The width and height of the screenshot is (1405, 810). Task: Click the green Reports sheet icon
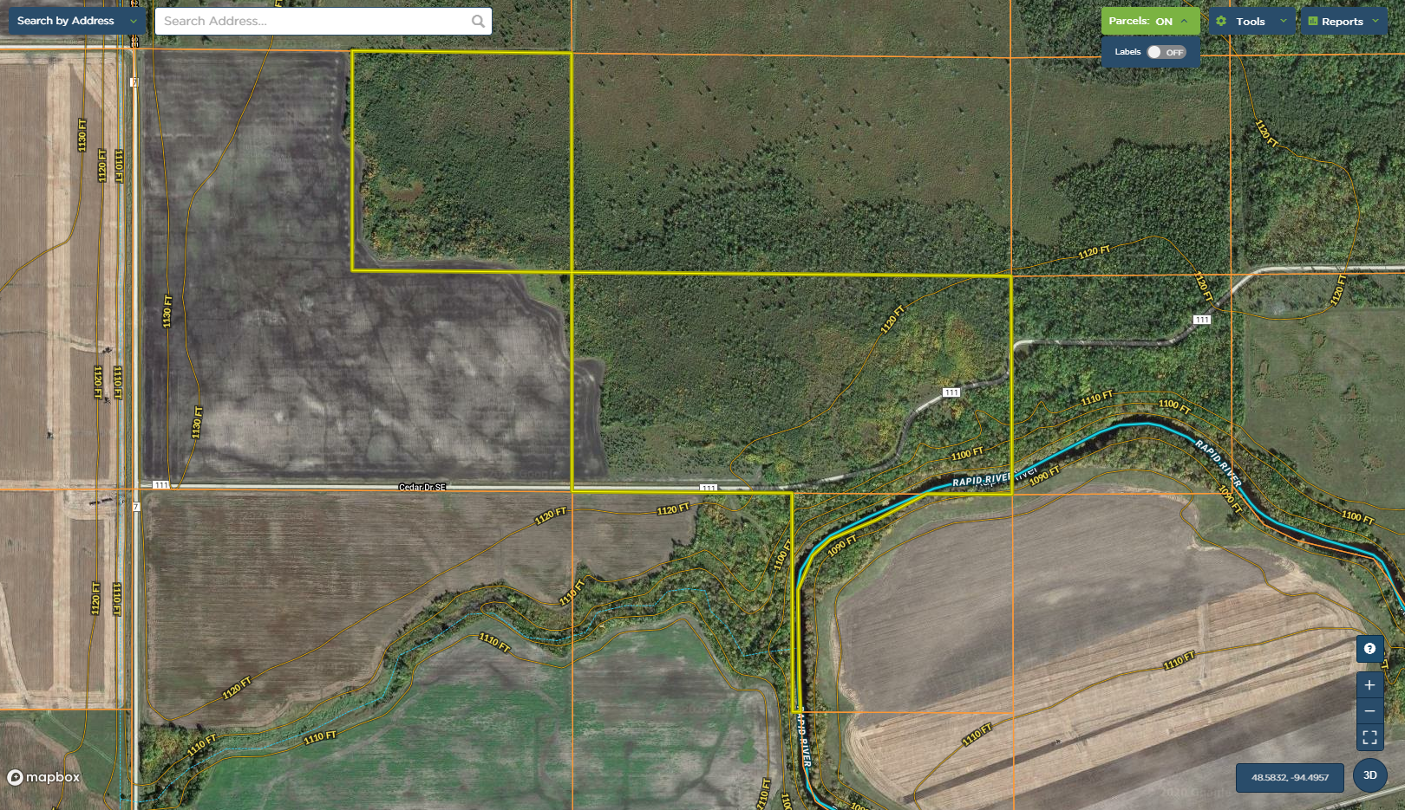[x=1313, y=22]
